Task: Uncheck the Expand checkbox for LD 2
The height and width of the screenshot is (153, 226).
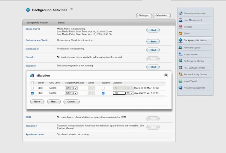Action: click(x=103, y=93)
